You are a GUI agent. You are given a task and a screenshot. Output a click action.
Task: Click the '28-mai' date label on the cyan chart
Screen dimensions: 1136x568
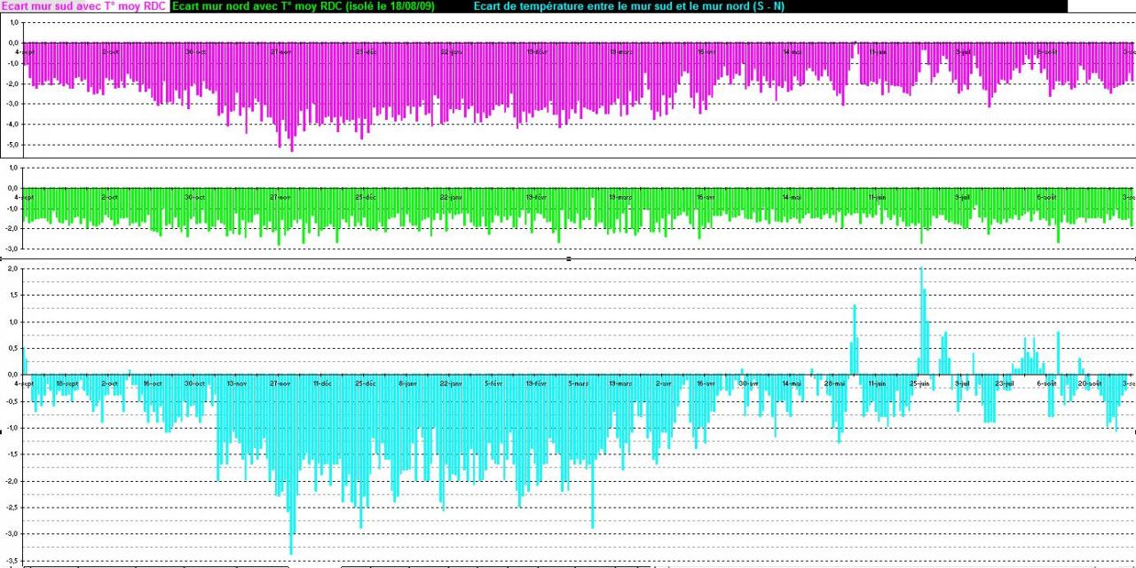[x=833, y=383]
